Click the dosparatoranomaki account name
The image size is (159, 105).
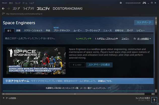tap(133, 3)
